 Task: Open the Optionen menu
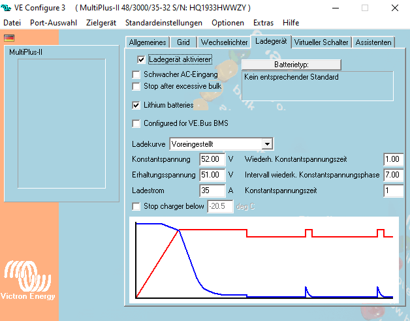pyautogui.click(x=228, y=23)
